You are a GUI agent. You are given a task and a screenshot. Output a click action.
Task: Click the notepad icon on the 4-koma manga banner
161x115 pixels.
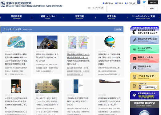pyautogui.click(x=135, y=86)
